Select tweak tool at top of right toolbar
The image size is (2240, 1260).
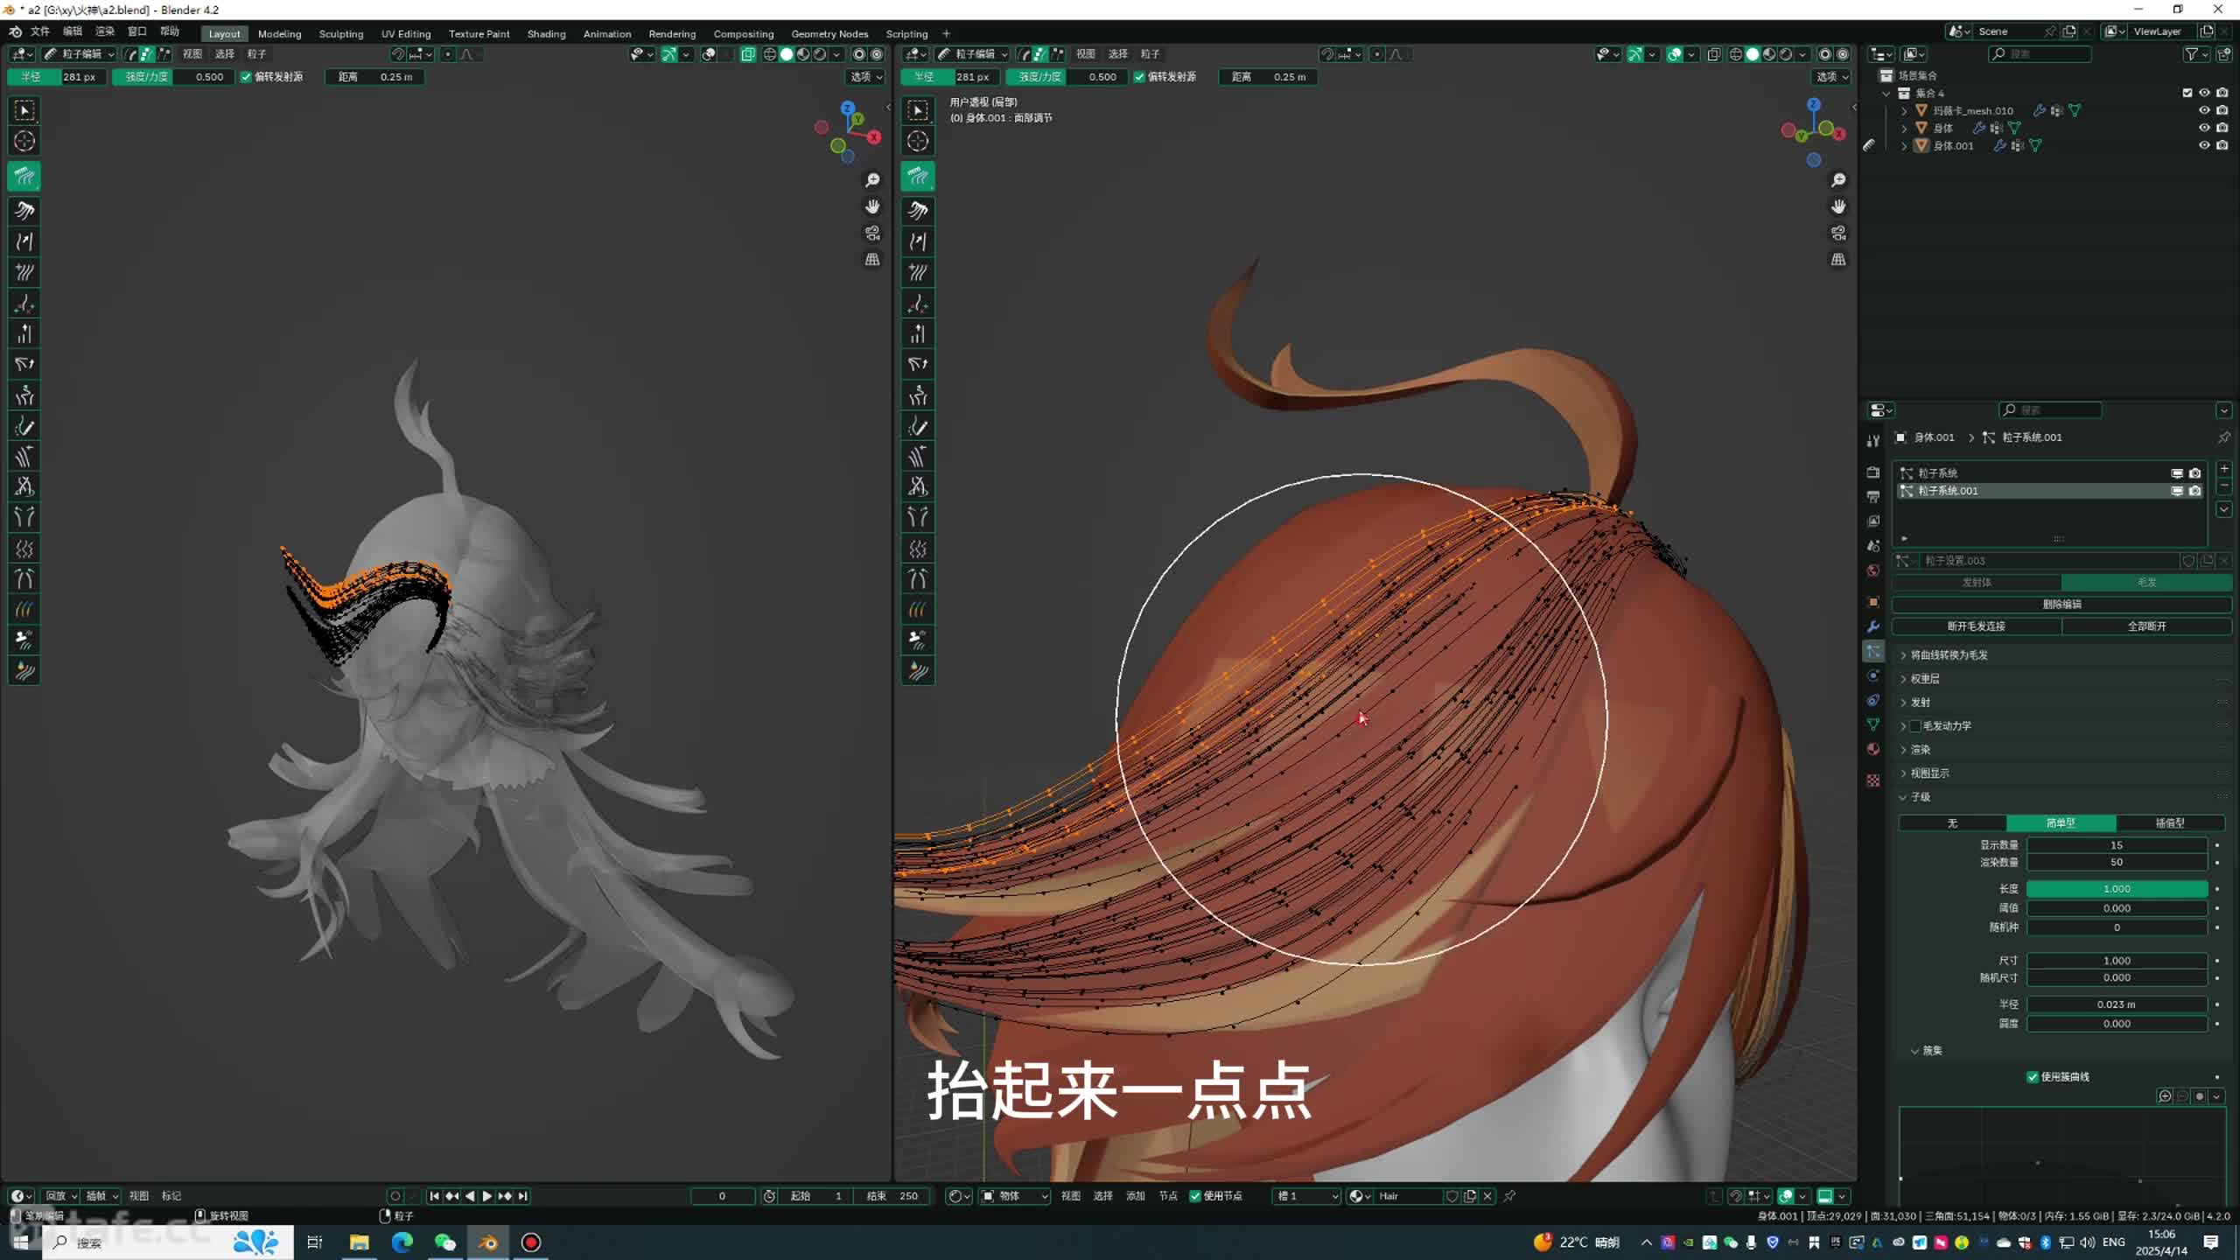click(918, 110)
